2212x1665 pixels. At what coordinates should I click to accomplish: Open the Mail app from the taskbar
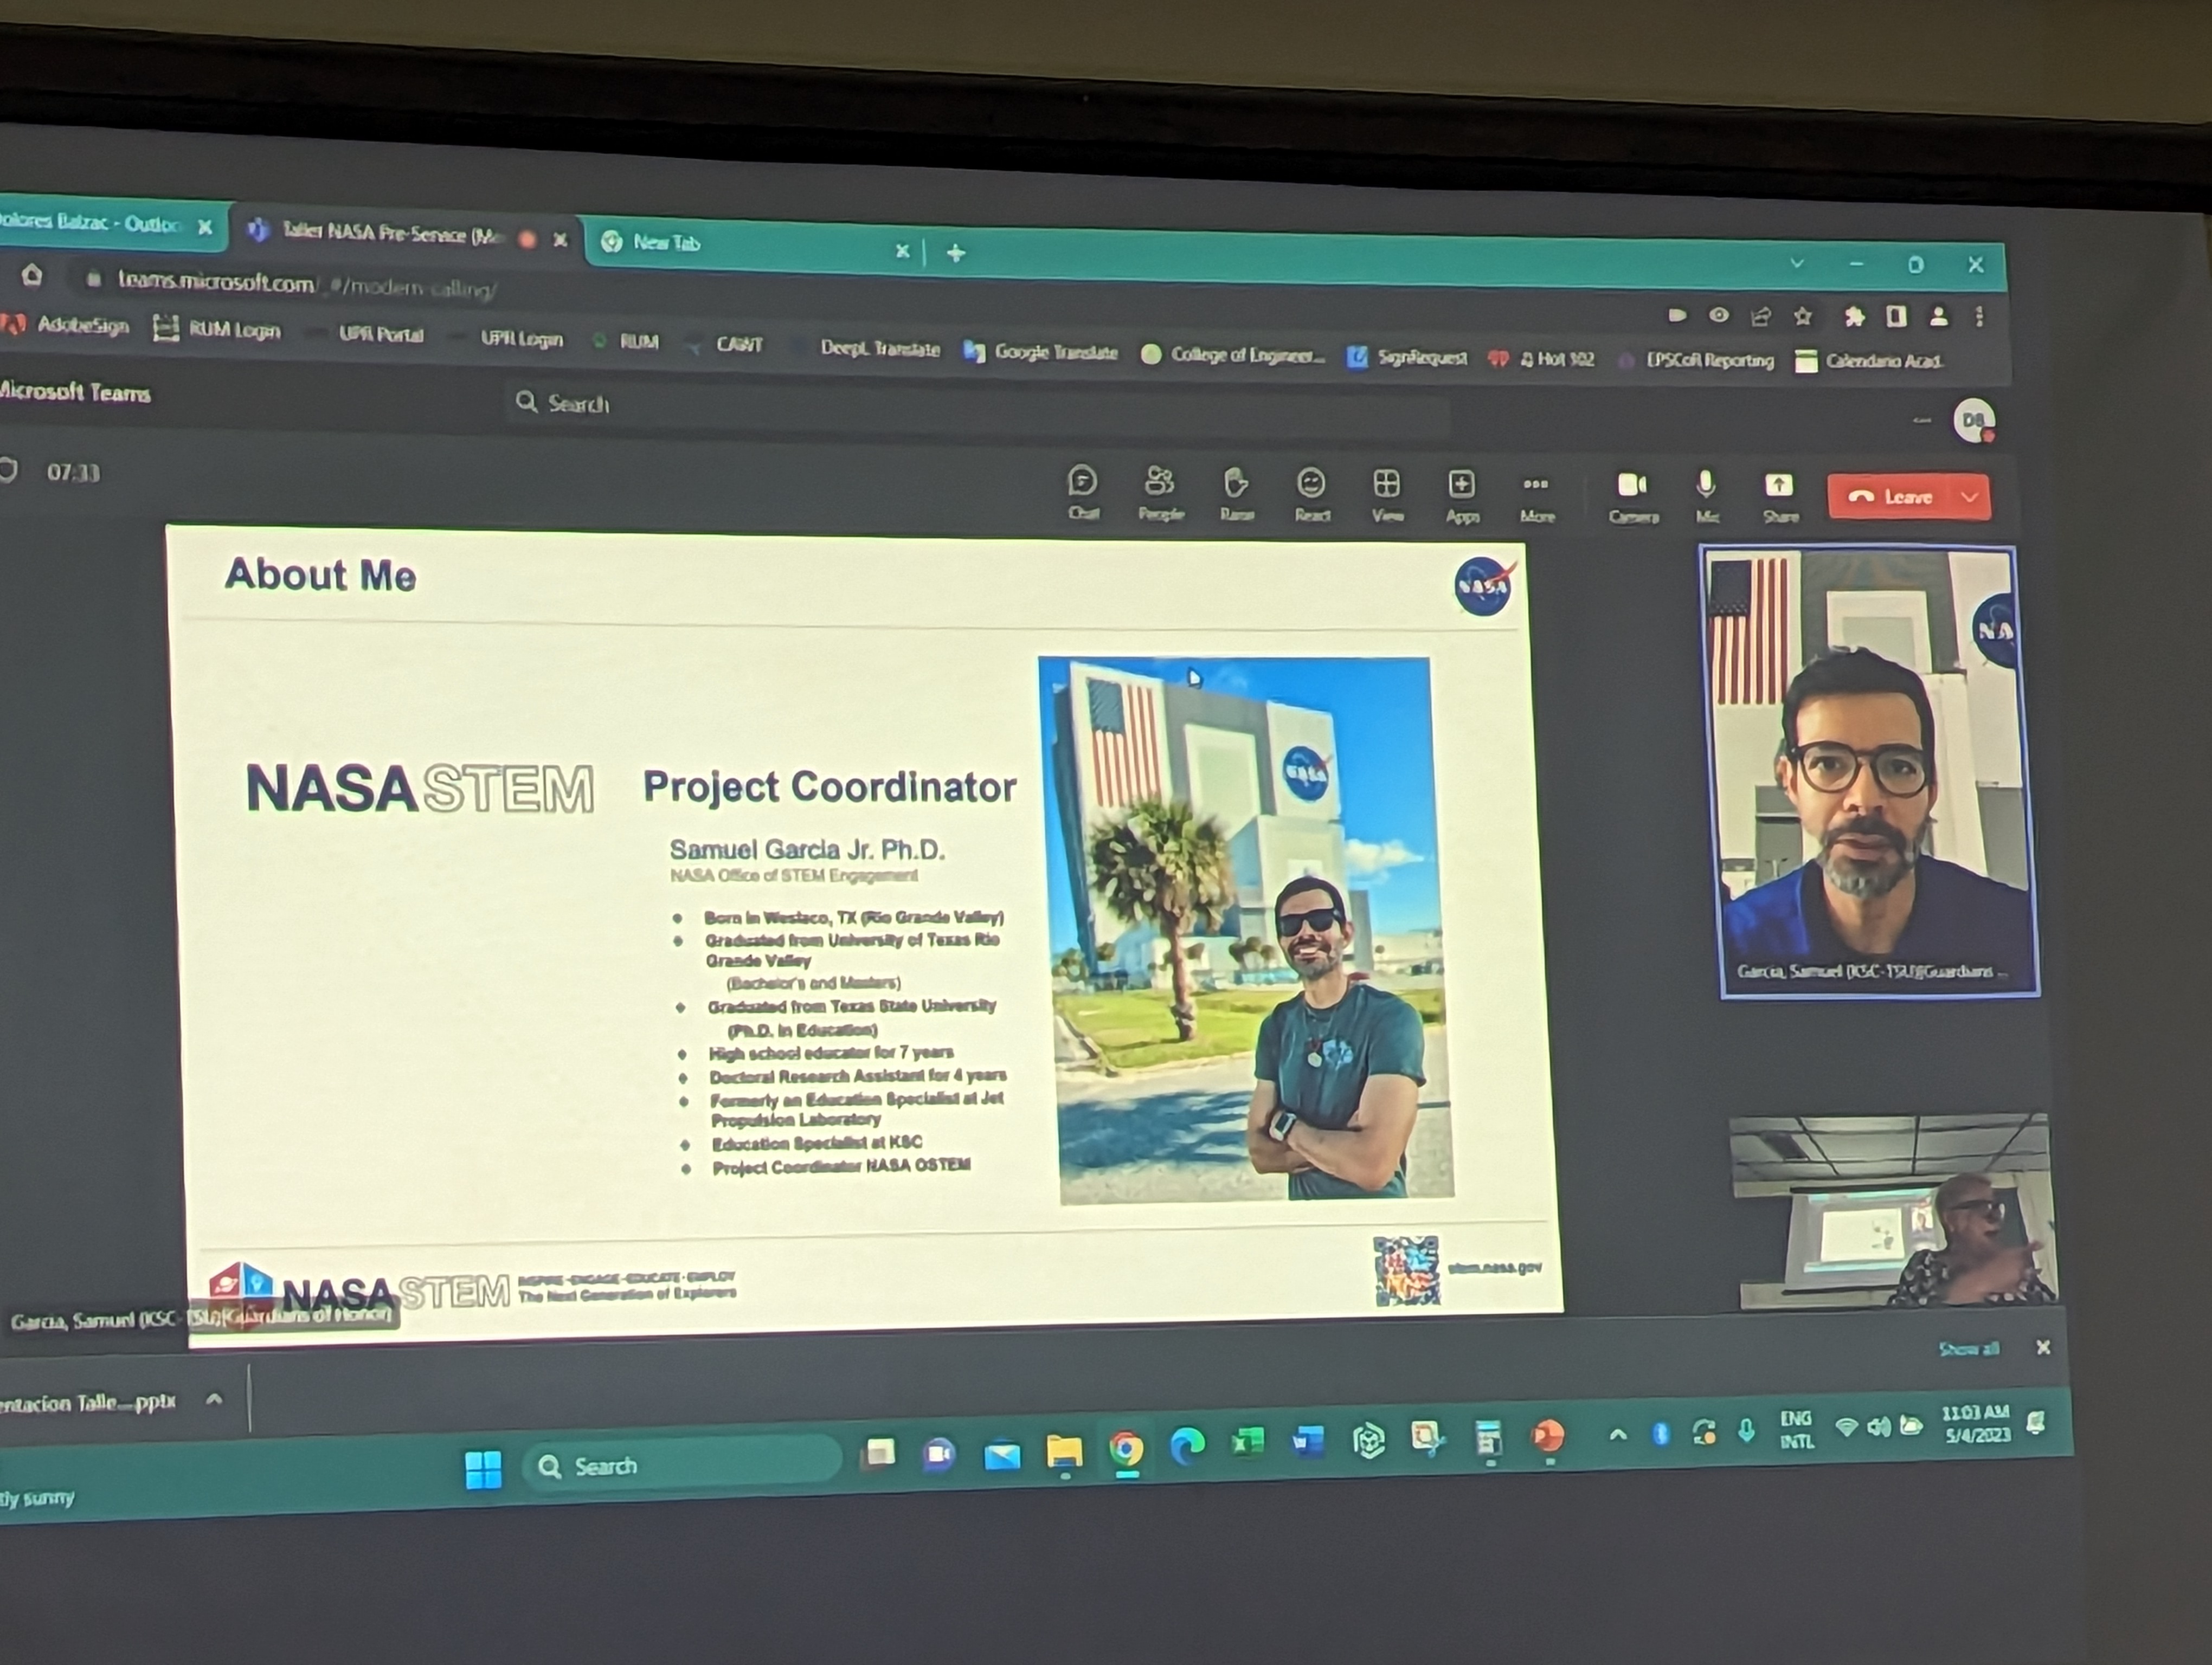tap(1001, 1455)
